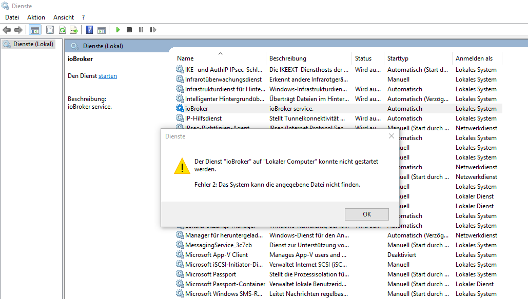This screenshot has height=299, width=528.
Task: Start the service with the green play icon
Action: (118, 30)
